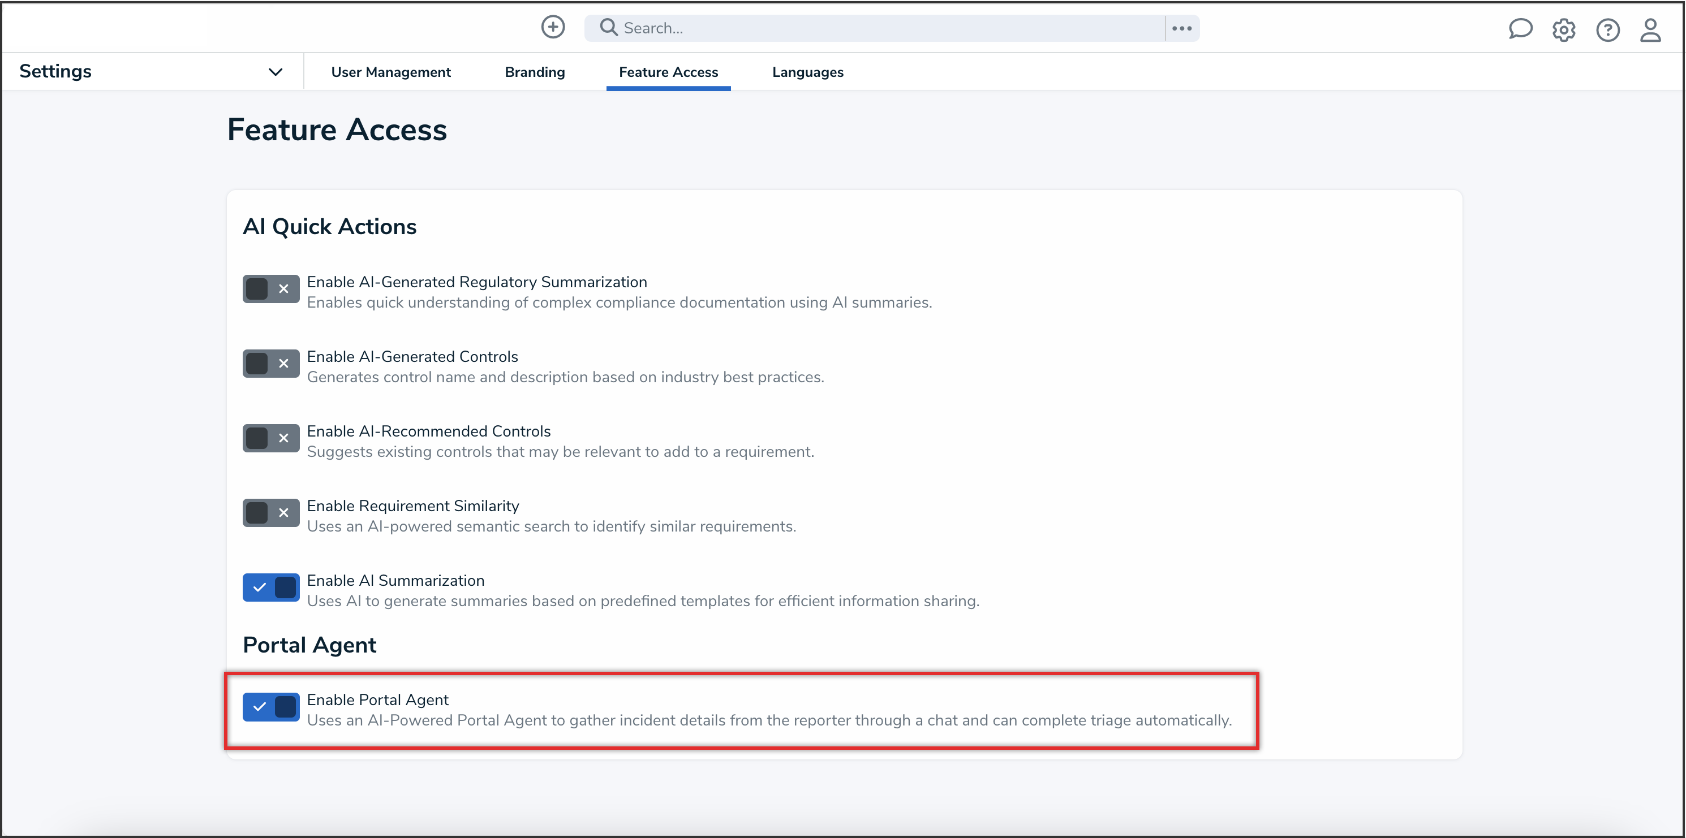Open the Languages tab
Viewport: 1686px width, 838px height.
point(807,72)
